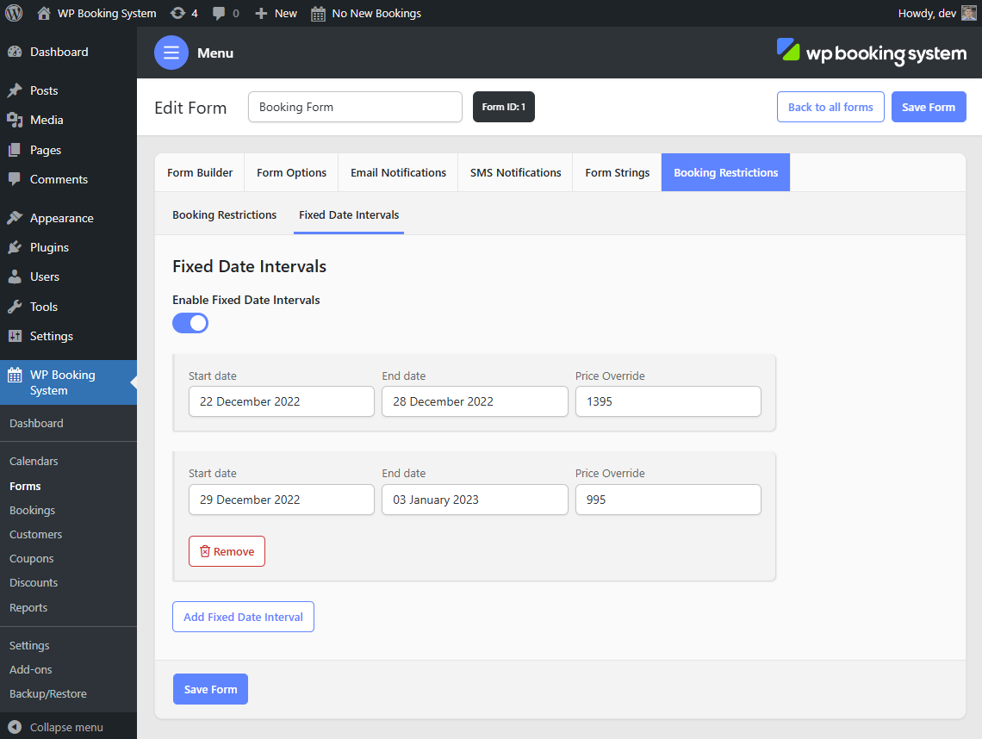Open Customers in the plugin submenu

[35, 534]
